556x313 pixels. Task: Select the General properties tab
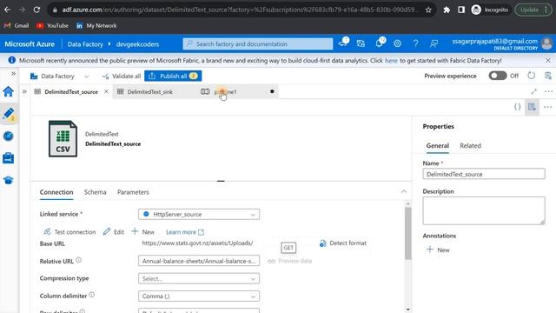coord(438,145)
